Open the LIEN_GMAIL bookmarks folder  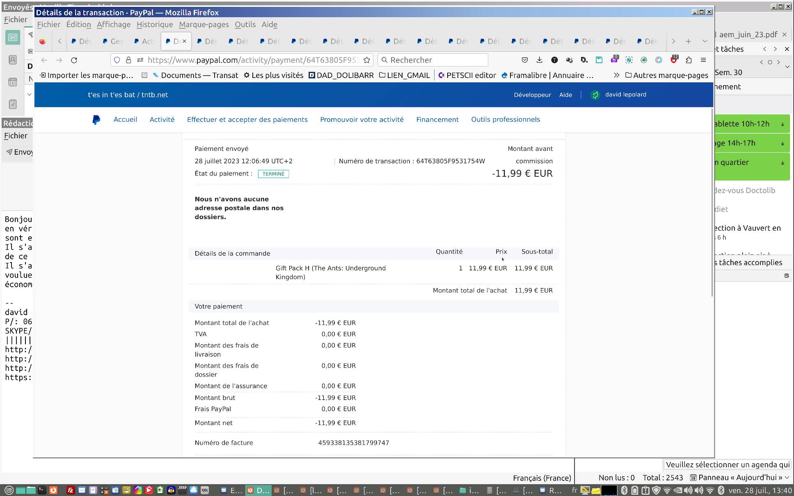405,75
